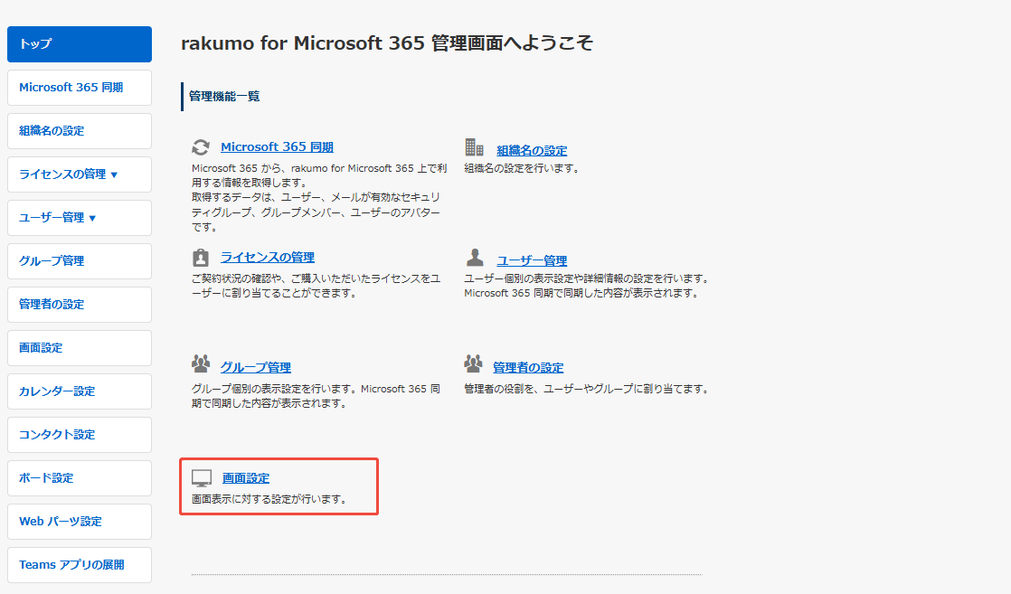Click description text 画面表示に対する設定が行います。

click(x=270, y=499)
